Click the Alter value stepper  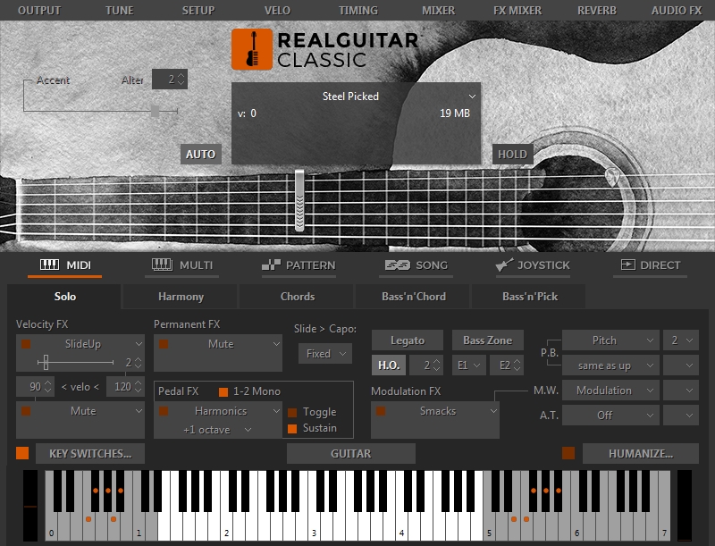click(x=181, y=80)
